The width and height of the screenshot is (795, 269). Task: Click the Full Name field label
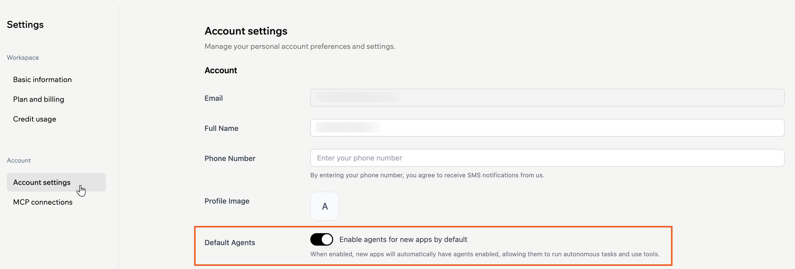pos(221,128)
